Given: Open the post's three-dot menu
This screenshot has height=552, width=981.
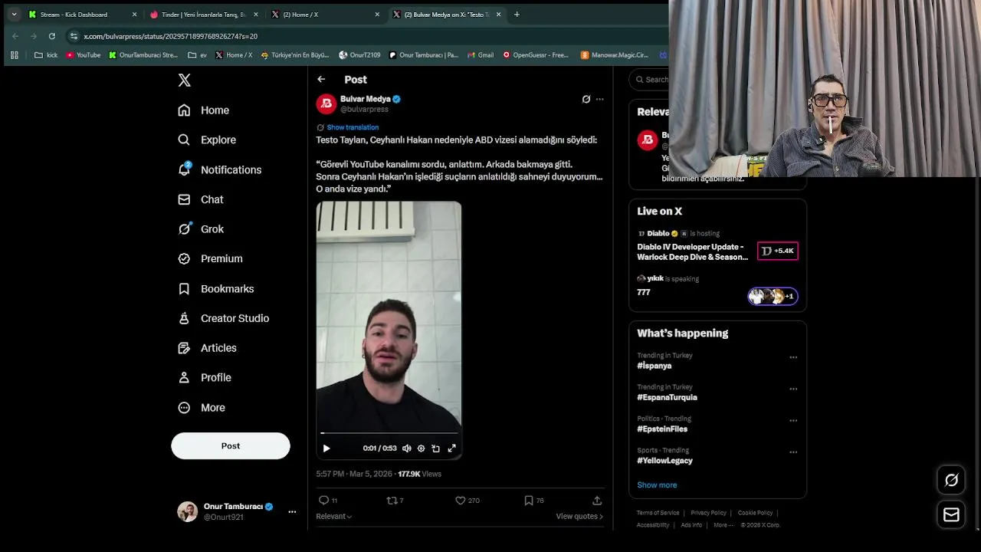Looking at the screenshot, I should [599, 99].
